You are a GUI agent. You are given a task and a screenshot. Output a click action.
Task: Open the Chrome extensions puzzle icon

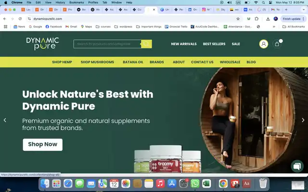tap(257, 19)
